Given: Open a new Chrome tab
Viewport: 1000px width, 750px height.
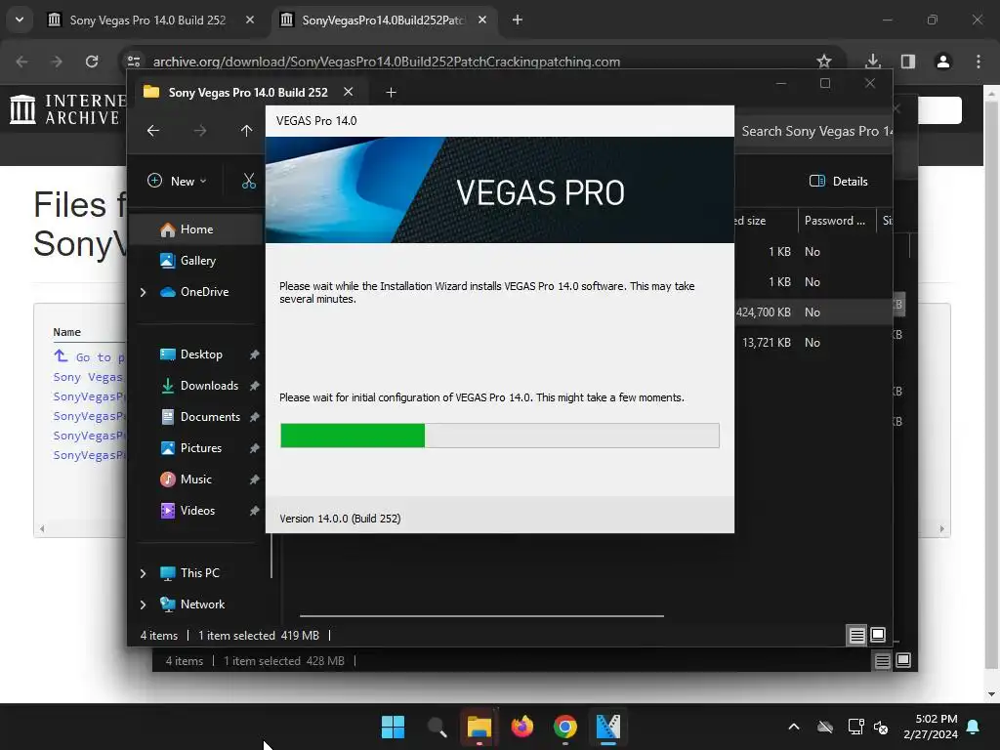Looking at the screenshot, I should (x=518, y=20).
